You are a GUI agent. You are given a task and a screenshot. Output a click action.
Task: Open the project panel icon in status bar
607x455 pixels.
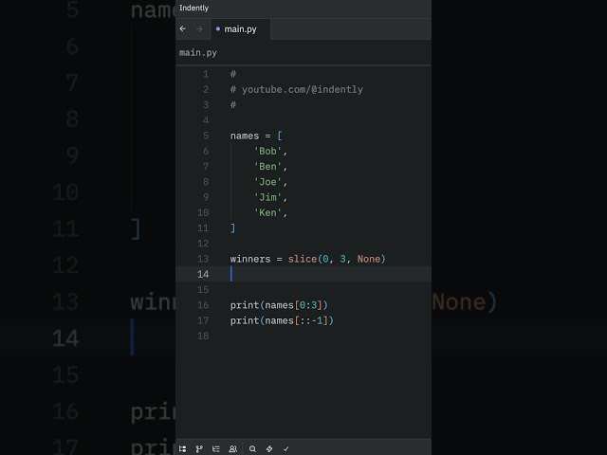[182, 448]
